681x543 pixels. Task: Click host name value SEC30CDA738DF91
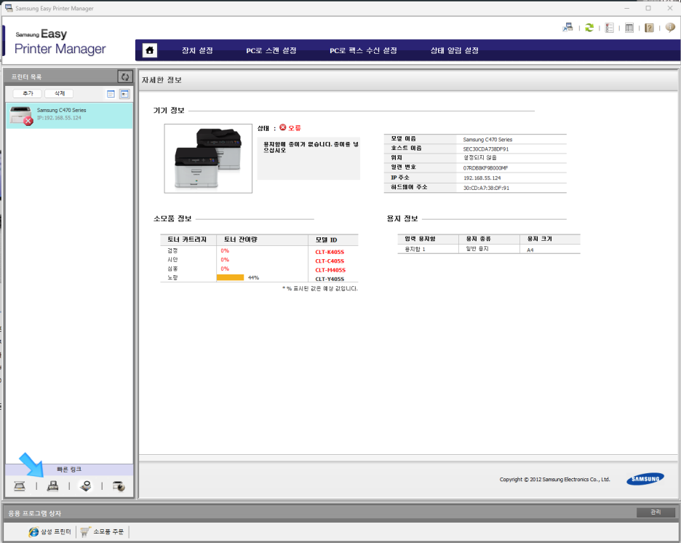485,149
